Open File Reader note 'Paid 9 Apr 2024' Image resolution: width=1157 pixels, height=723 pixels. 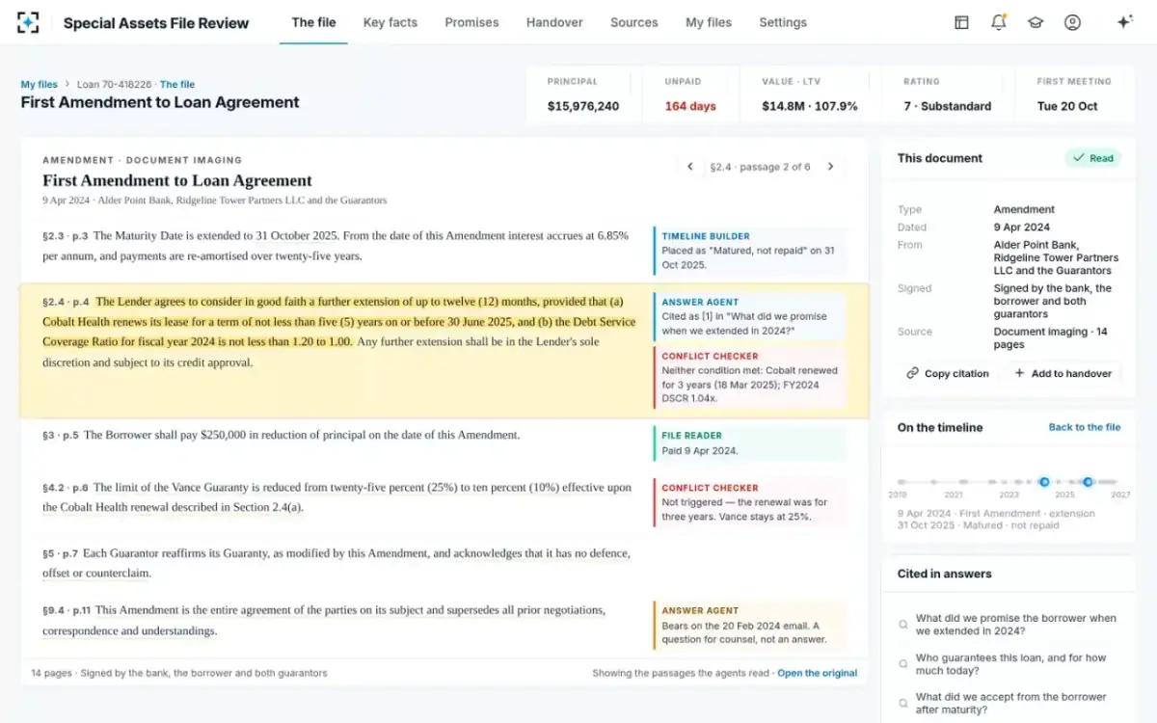point(751,443)
